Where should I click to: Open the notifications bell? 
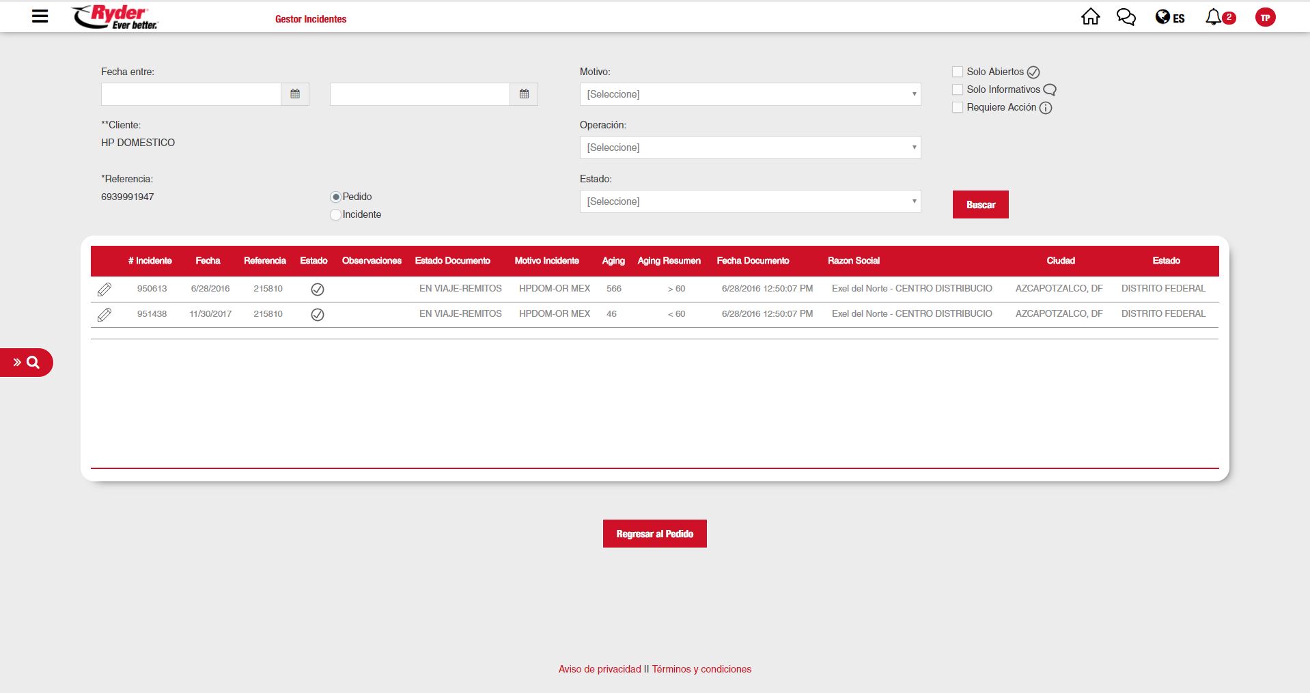(x=1214, y=18)
